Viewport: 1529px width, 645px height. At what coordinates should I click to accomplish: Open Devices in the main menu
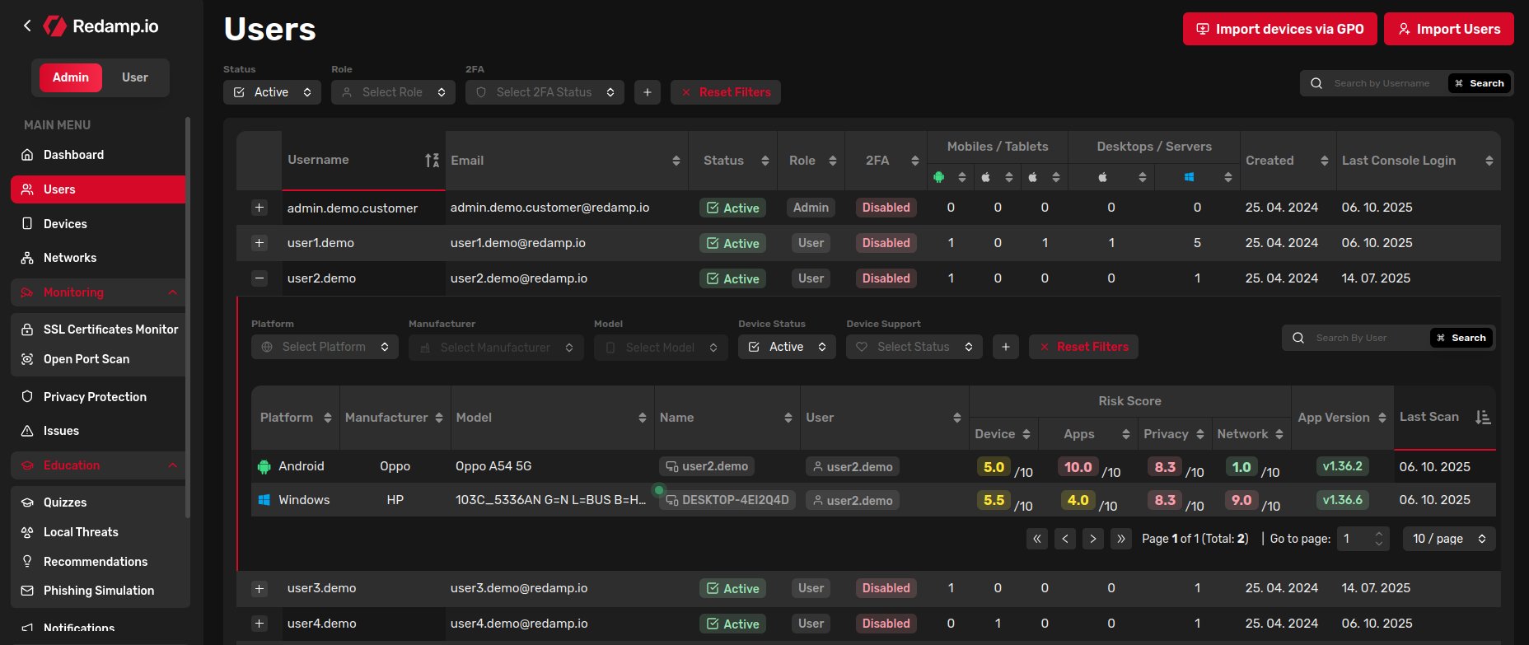tap(65, 224)
